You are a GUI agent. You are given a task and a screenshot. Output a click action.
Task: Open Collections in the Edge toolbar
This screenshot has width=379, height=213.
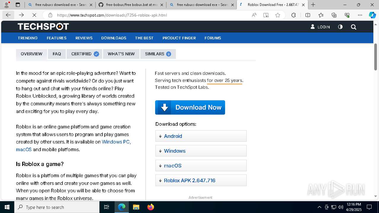[x=334, y=15]
